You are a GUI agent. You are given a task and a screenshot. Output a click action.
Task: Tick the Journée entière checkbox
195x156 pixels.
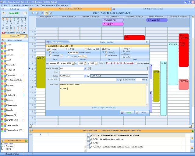[136, 63]
